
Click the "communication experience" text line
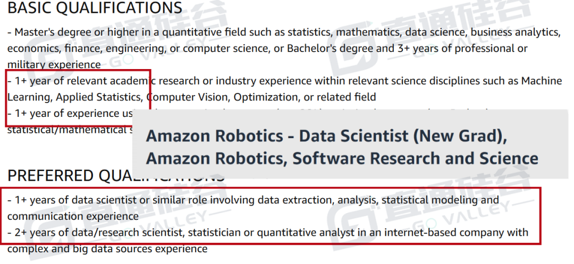pos(73,217)
